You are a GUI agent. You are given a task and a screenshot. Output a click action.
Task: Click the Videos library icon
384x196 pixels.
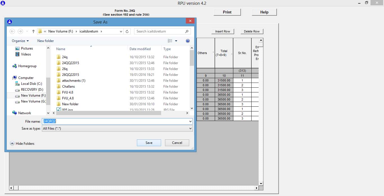pyautogui.click(x=17, y=54)
